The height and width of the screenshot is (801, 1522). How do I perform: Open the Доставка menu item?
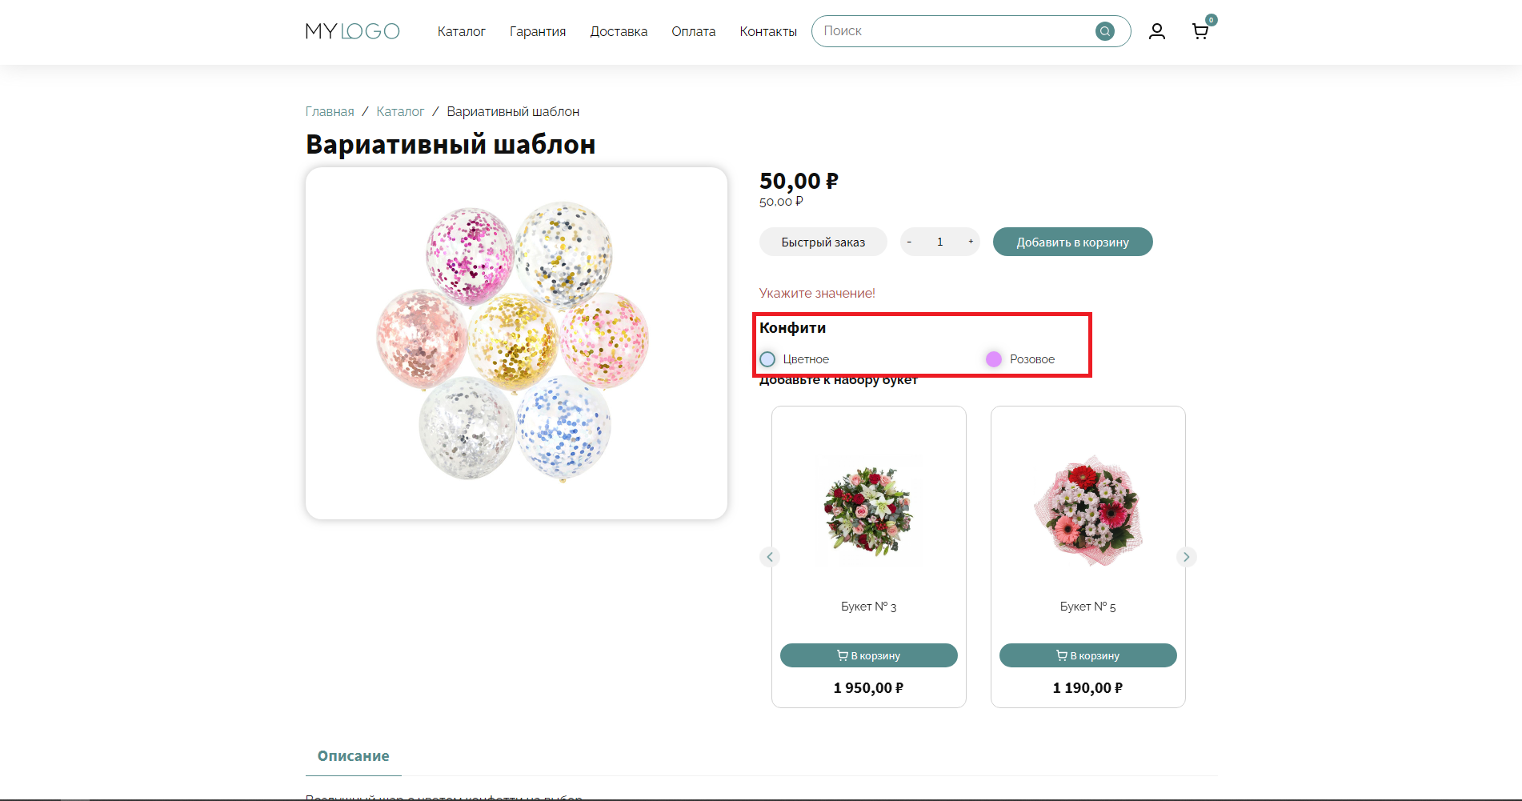pyautogui.click(x=619, y=31)
